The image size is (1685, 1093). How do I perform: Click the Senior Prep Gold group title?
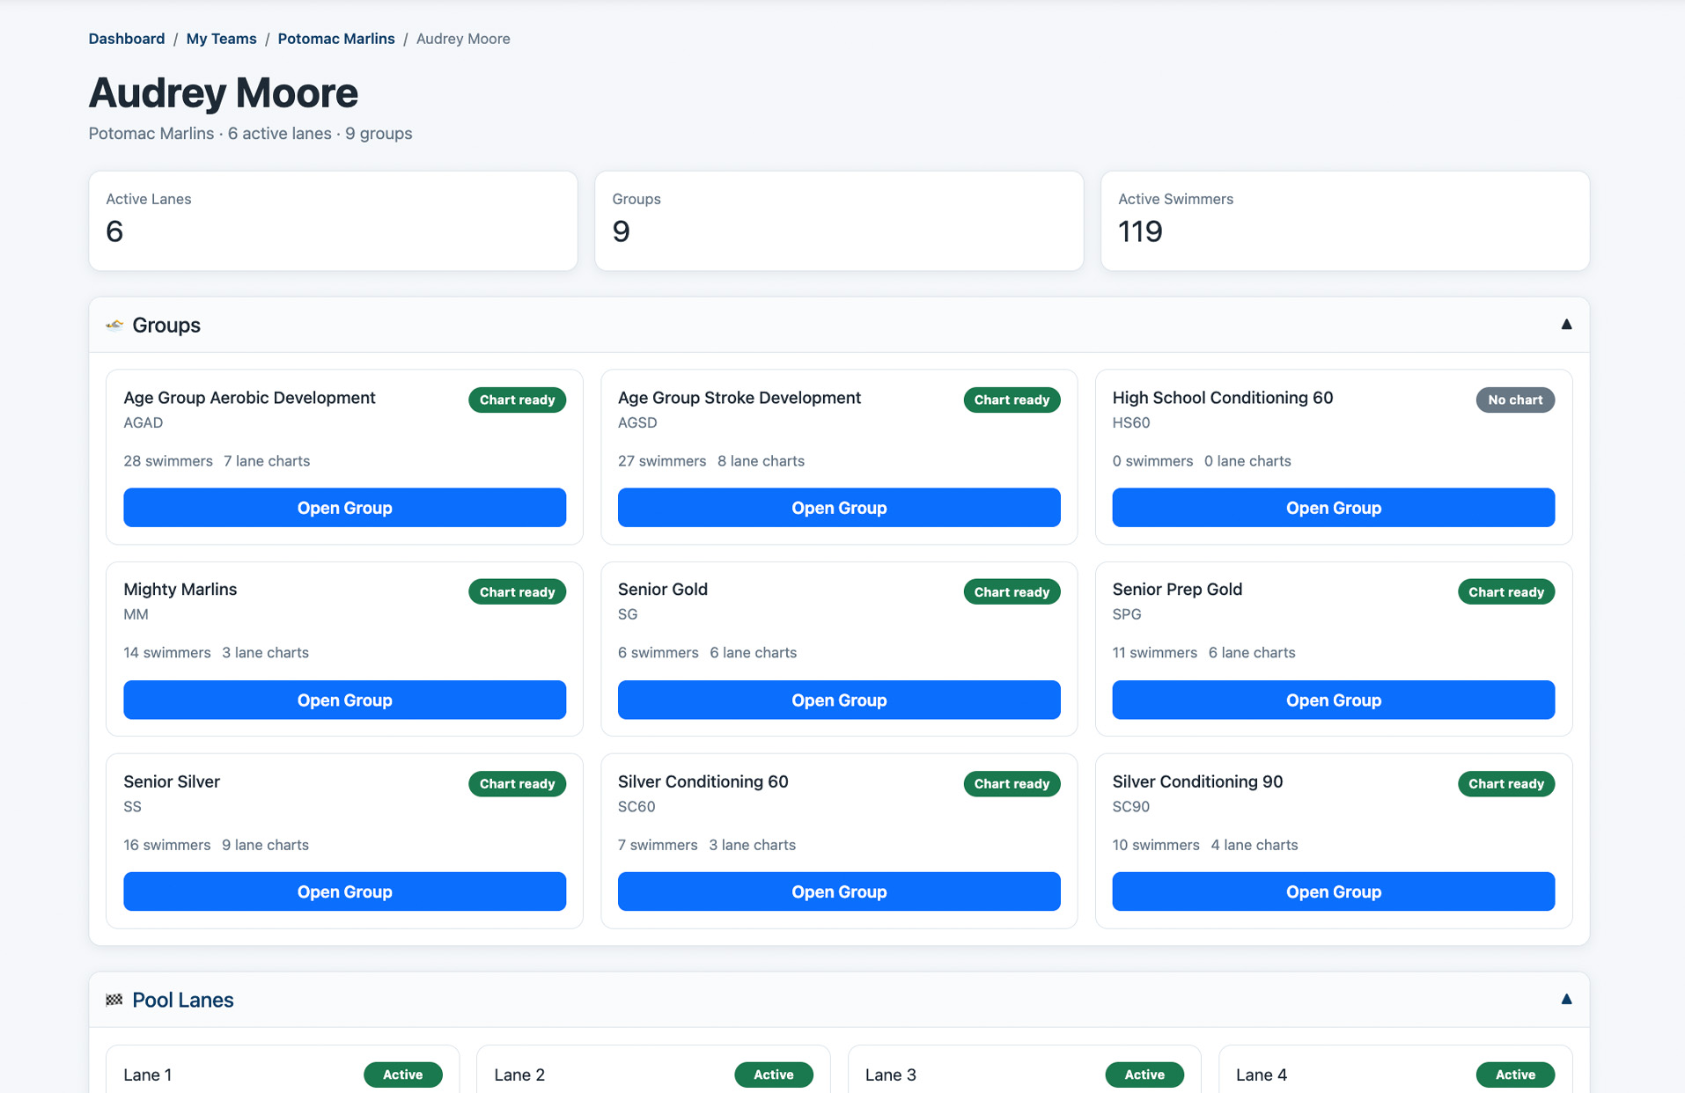[x=1177, y=590]
